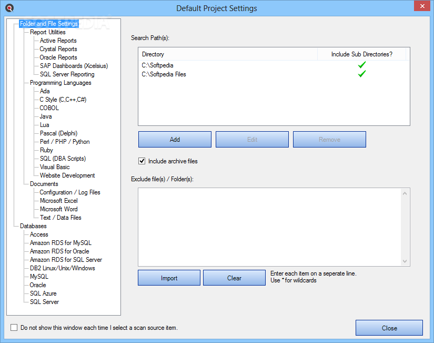Screen dimensions: 434x343
Task: Select Lua in the tree
Action: click(x=44, y=125)
